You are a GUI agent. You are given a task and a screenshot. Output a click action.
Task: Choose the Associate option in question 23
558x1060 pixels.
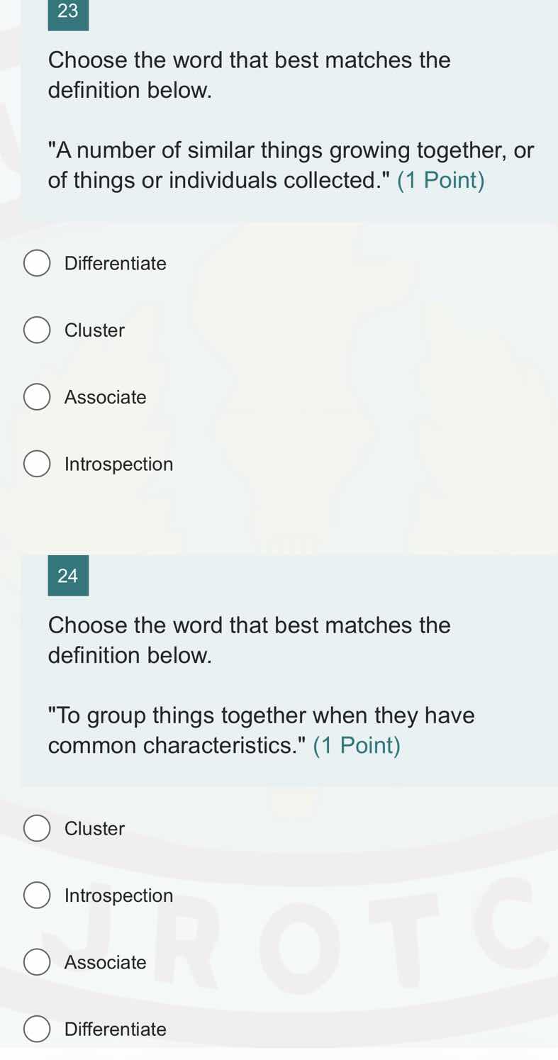pyautogui.click(x=37, y=396)
